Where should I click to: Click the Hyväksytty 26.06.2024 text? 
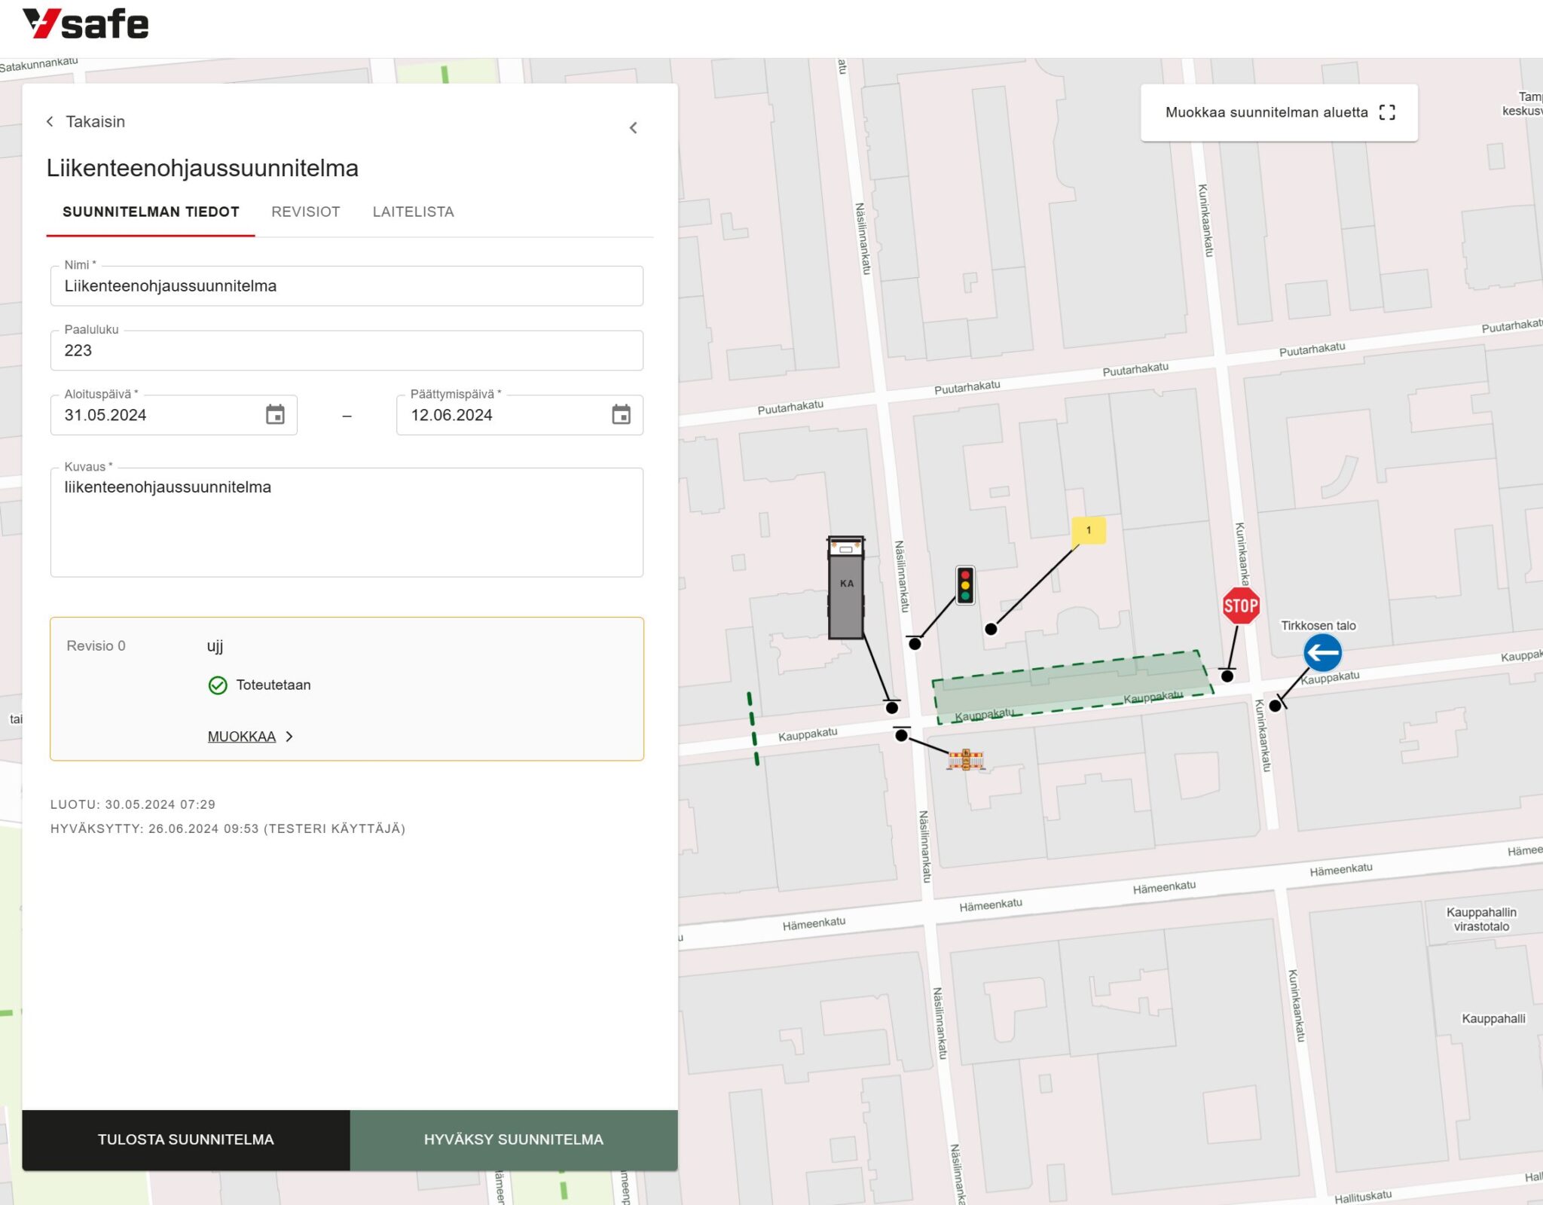click(228, 828)
